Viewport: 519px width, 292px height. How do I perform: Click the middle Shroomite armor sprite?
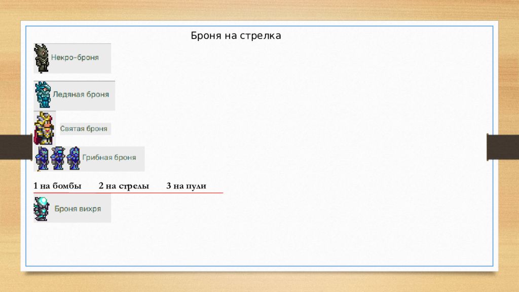click(58, 159)
